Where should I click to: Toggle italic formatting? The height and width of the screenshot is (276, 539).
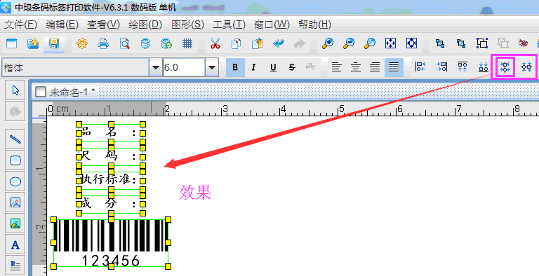click(x=253, y=67)
